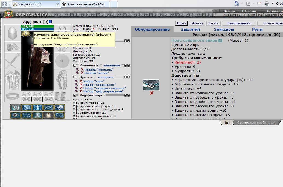Collapse the Комплекты section
The height and width of the screenshot is (187, 283).
[74, 65]
